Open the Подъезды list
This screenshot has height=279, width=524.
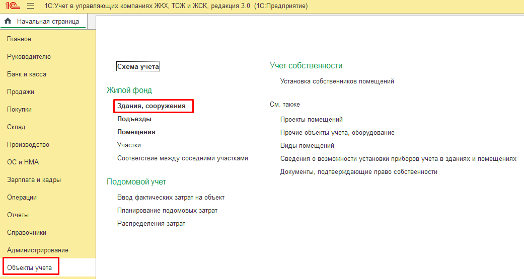point(134,119)
